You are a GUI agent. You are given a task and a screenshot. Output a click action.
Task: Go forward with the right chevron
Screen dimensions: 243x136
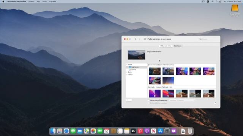[140, 39]
